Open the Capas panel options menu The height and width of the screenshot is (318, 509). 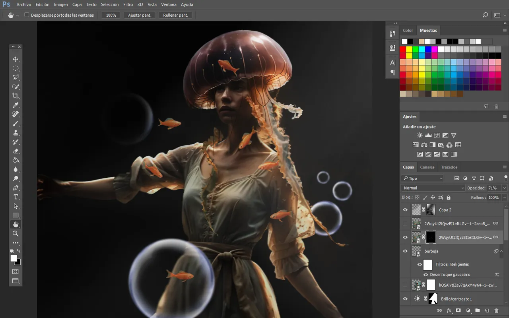[505, 167]
